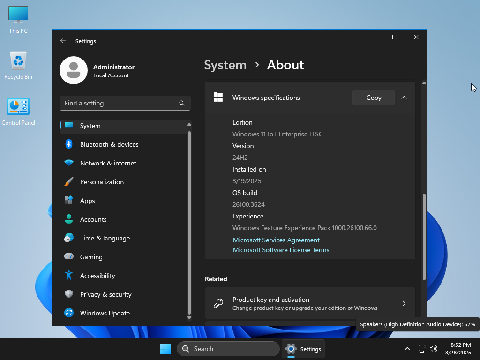Click the Bluetooth icon in the sidebar
This screenshot has height=360, width=480.
[69, 144]
